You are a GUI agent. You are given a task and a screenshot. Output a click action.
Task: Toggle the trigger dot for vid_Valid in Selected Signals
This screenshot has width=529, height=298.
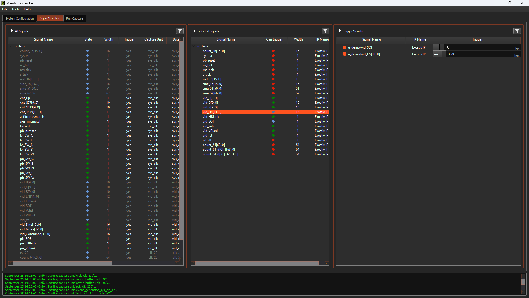click(273, 126)
